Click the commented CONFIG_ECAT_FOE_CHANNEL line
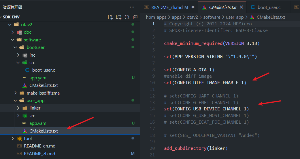Image resolution: width=300 pixels, height=159 pixels. (x=206, y=122)
